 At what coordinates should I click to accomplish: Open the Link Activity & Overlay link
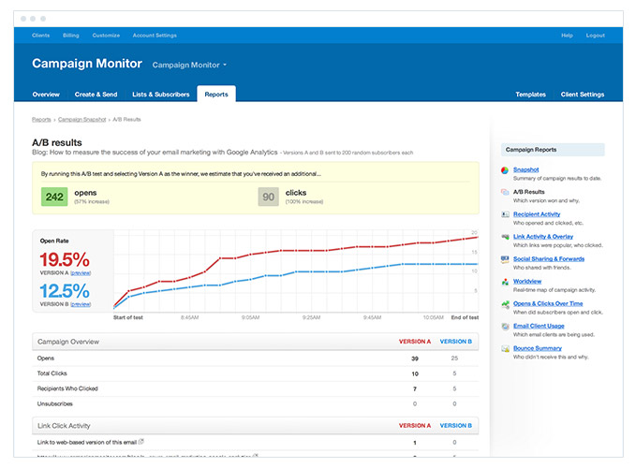coord(543,237)
